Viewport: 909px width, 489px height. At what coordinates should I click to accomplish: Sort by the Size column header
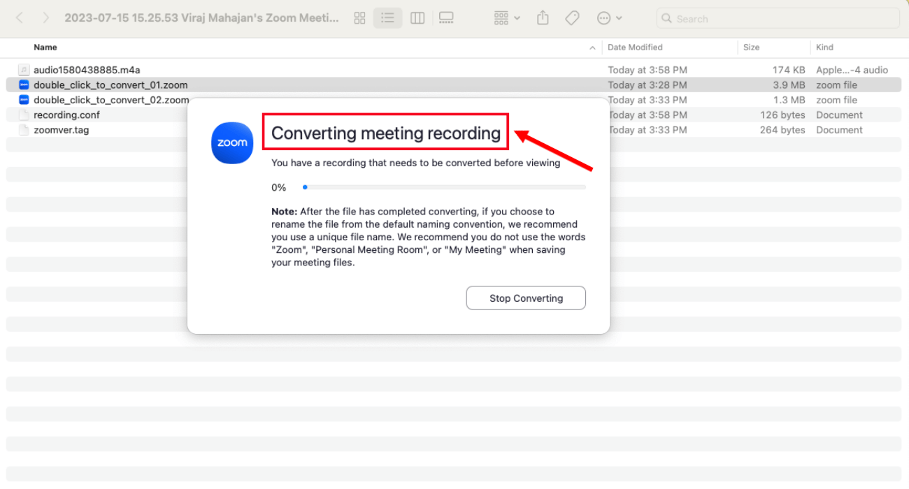point(752,48)
